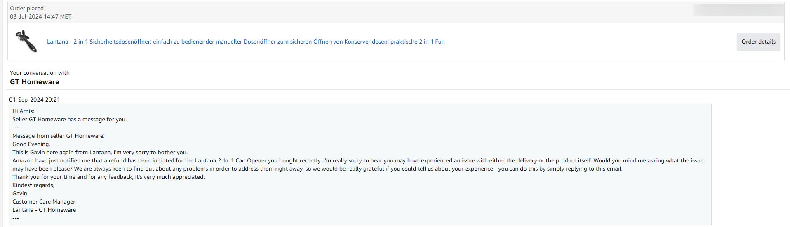The width and height of the screenshot is (790, 227).
Task: Click the "This is Gavin here again" sentence
Action: pyautogui.click(x=100, y=152)
